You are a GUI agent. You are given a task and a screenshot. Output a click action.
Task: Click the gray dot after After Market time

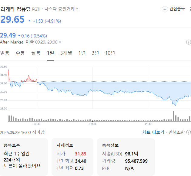[60, 42]
